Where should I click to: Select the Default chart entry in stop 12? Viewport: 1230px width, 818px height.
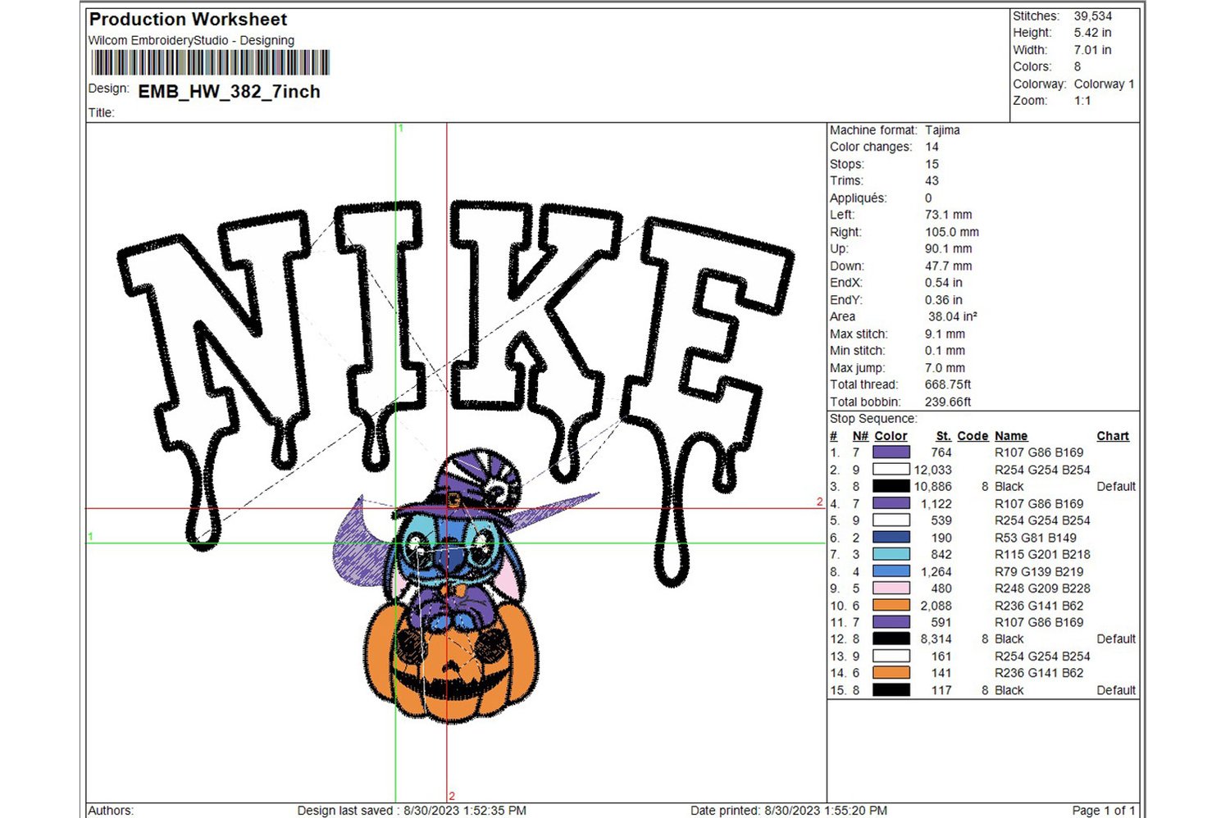1116,638
